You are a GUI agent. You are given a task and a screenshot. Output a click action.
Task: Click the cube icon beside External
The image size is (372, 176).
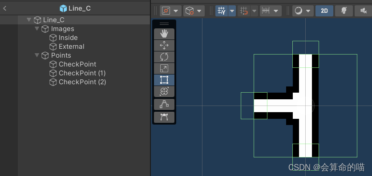53,47
